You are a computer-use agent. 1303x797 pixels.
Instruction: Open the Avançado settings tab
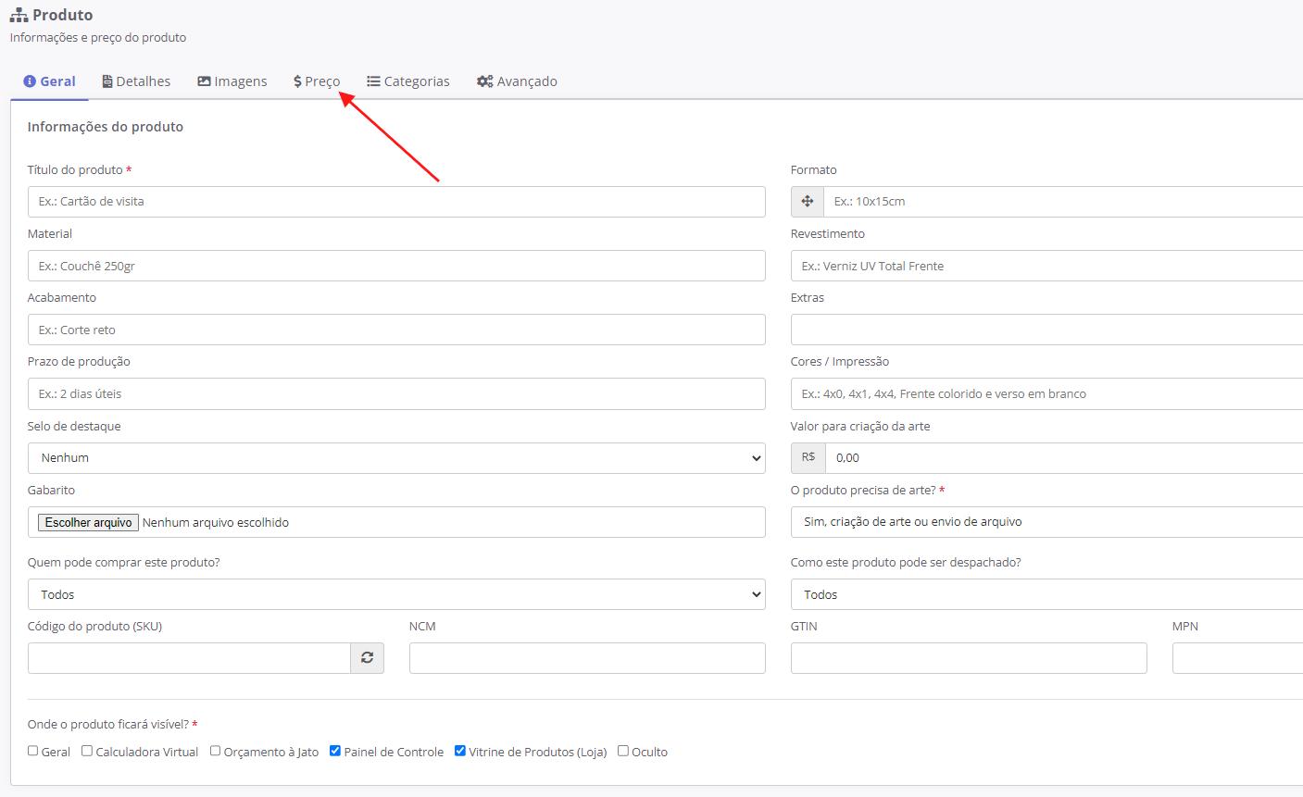pos(517,81)
